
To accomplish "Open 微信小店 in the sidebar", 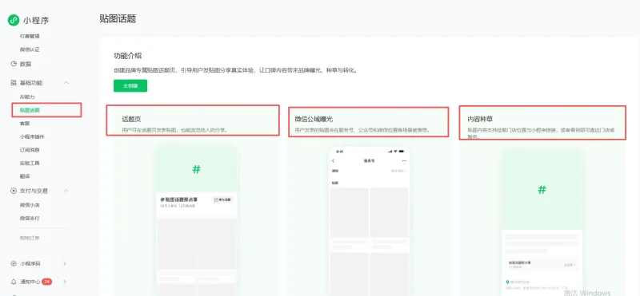I will pos(30,205).
